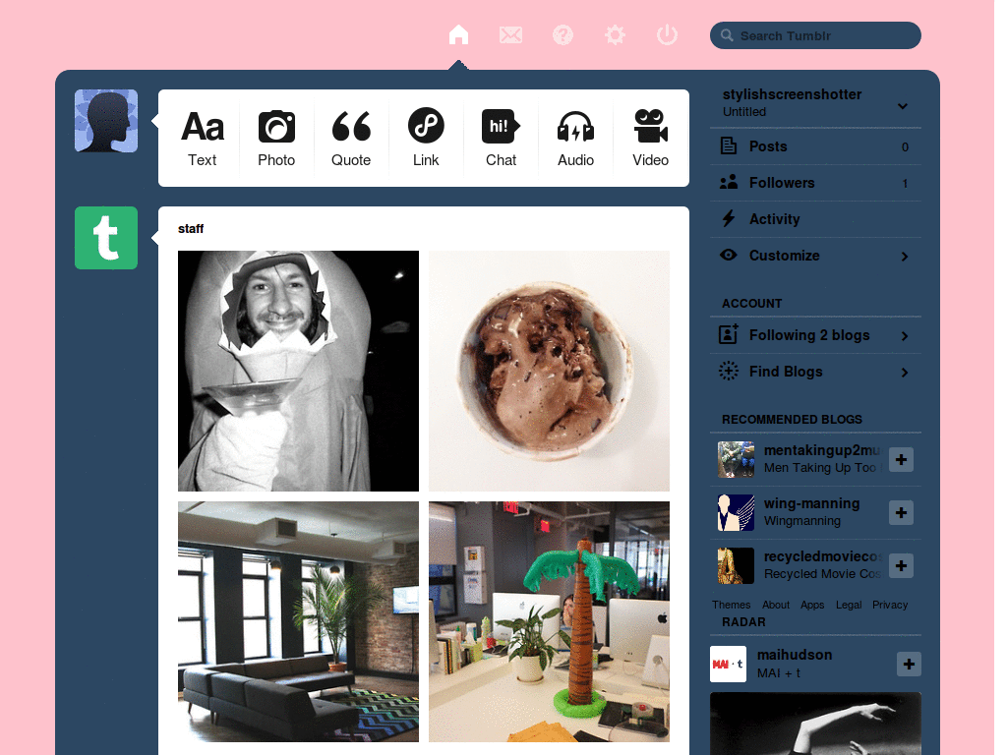Open the recycledmoviecostumes avatar thumbnail
The image size is (1007, 755).
(x=736, y=565)
